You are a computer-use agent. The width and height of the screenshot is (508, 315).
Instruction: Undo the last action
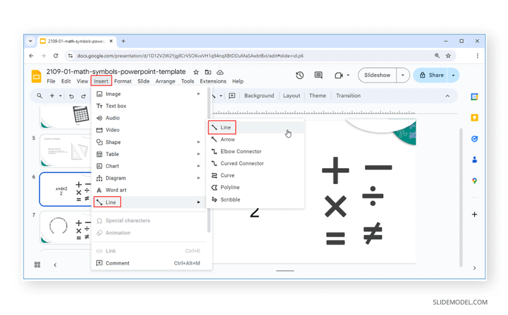tap(71, 96)
